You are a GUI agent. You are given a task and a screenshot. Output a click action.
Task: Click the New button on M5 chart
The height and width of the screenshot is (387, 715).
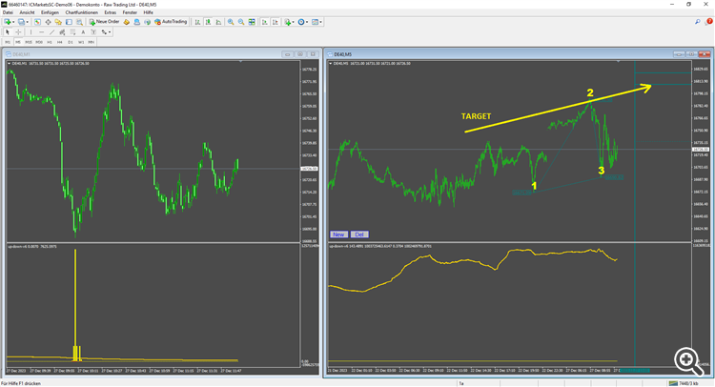point(338,234)
